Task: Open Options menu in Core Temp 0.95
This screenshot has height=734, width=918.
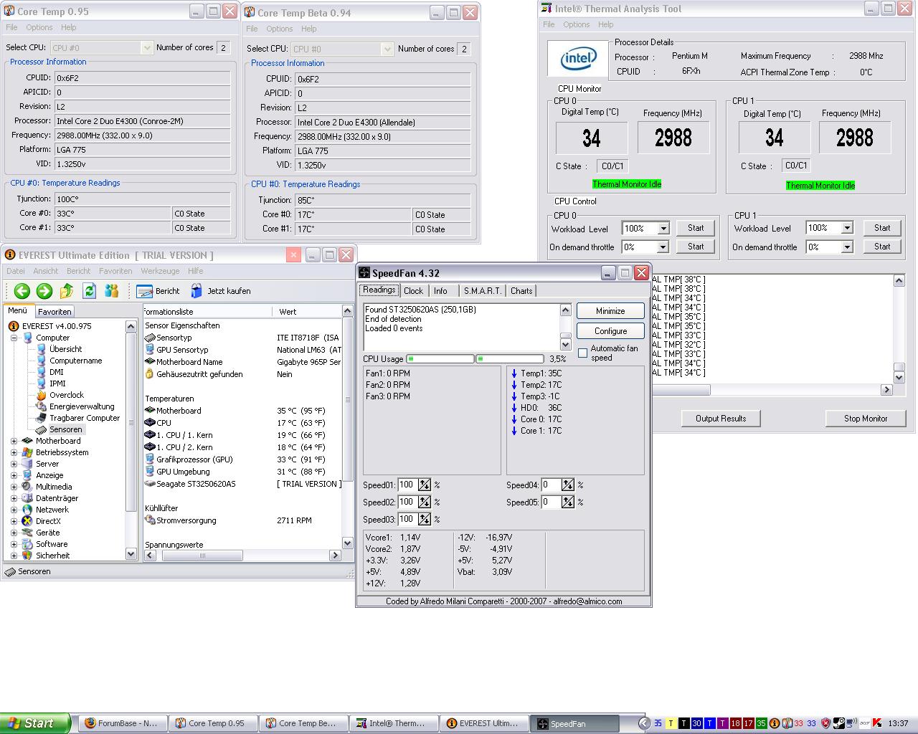Action: coord(39,27)
